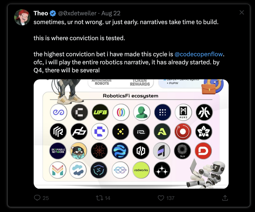Click the 137 likes count
255x212 pixels.
tap(170, 198)
